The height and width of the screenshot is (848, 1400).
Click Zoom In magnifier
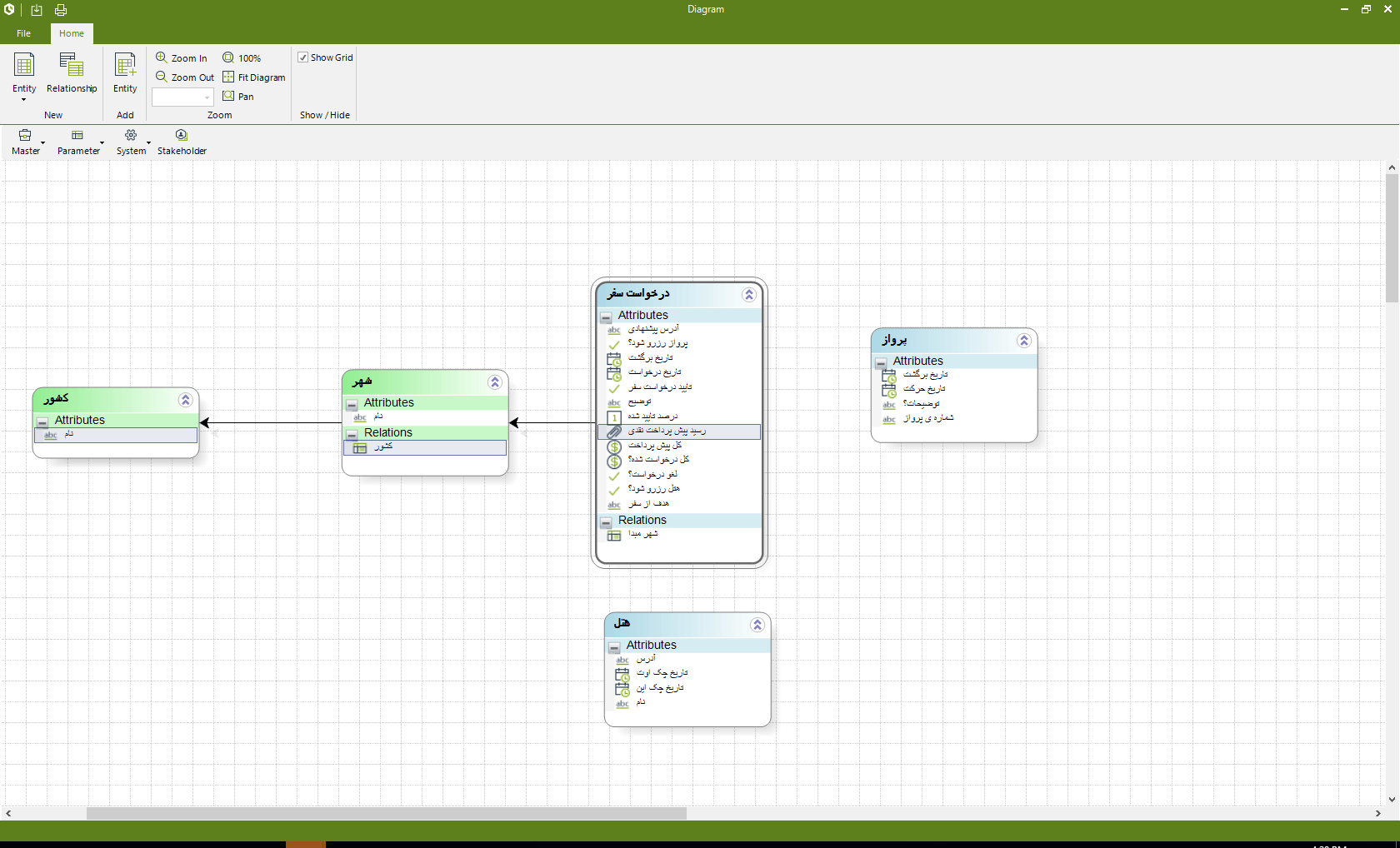coord(162,57)
